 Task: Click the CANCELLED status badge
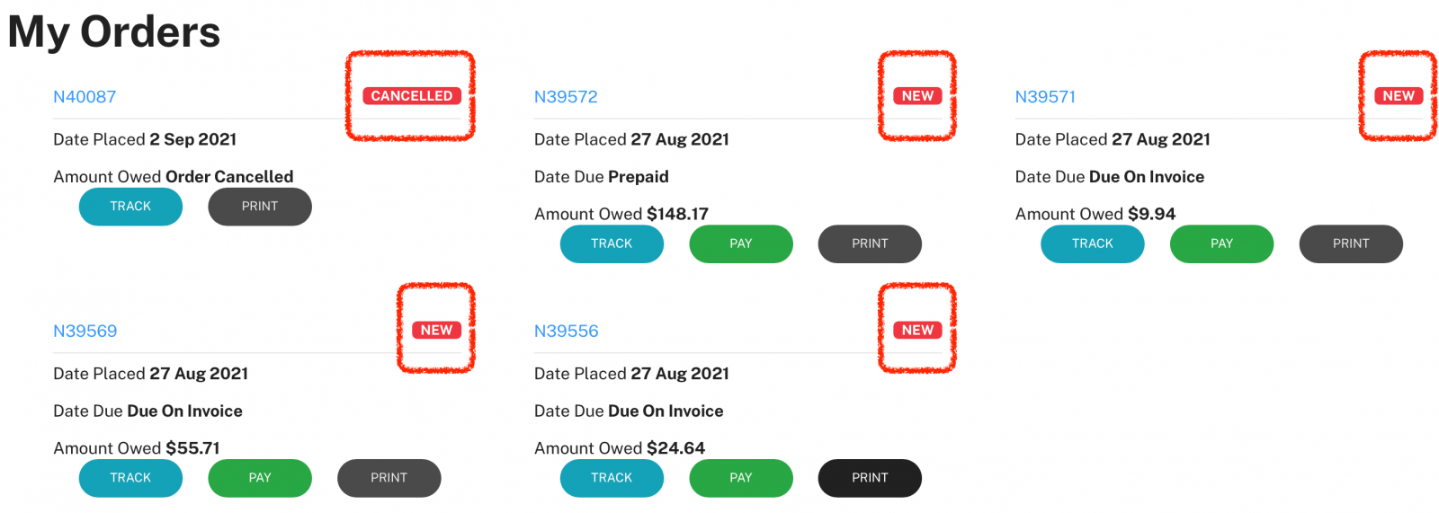[412, 96]
